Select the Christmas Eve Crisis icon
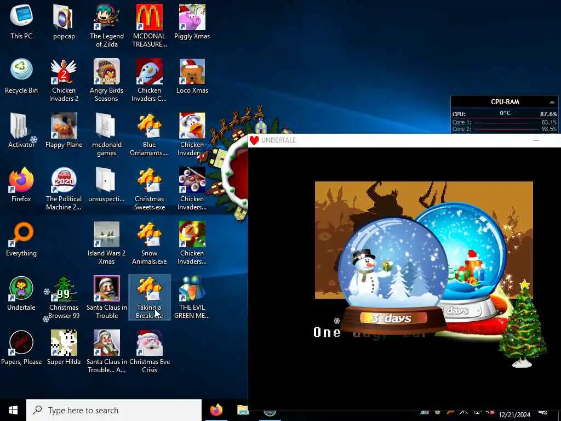This screenshot has height=421, width=561. tap(149, 352)
